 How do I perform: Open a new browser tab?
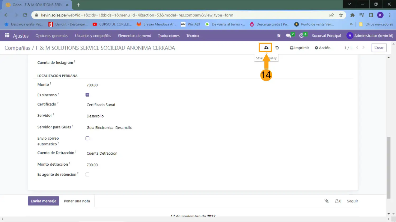[x=78, y=5]
